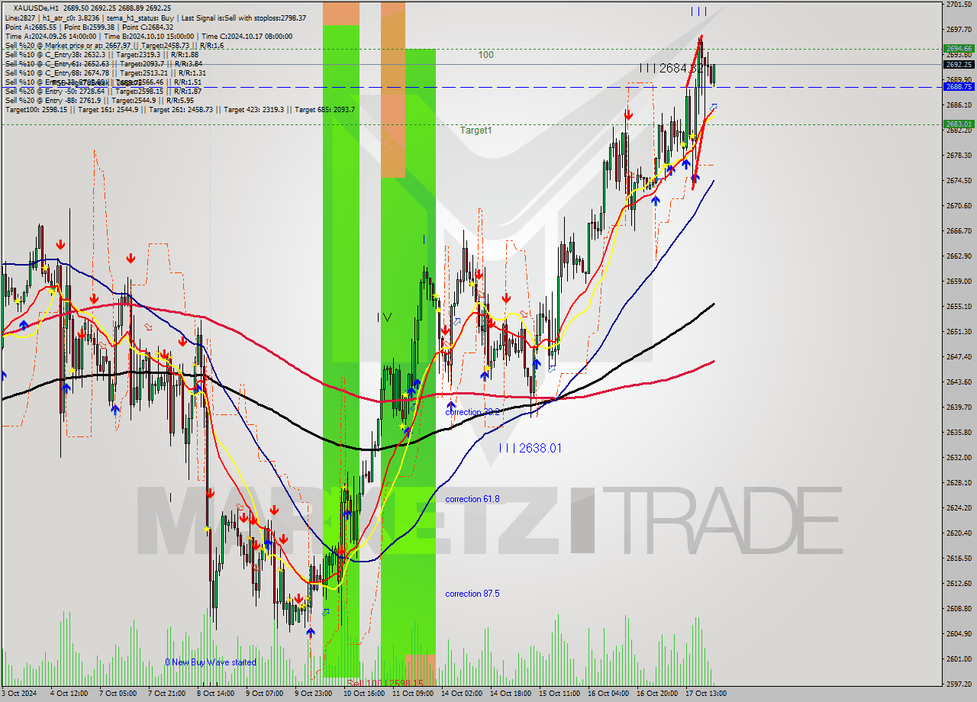
Task: Click the blue 'III' marker at chart top
Action: coord(698,11)
